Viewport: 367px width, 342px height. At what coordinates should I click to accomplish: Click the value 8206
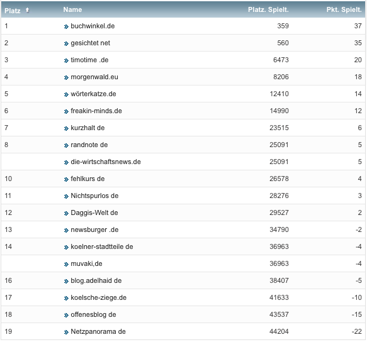coord(281,77)
